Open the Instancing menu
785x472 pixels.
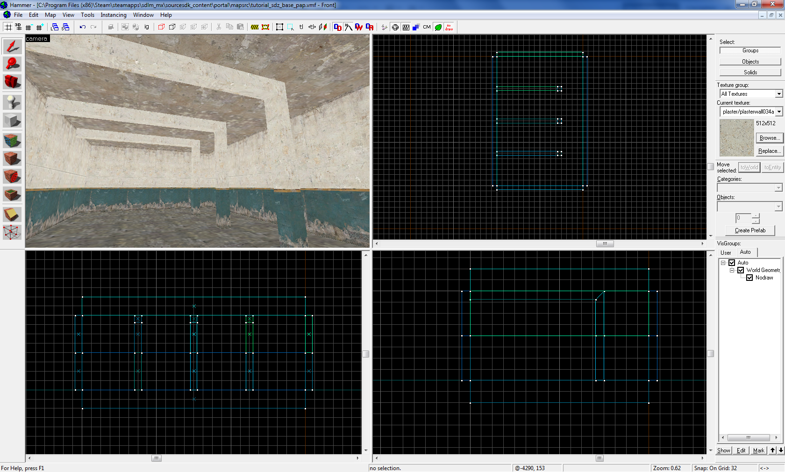(x=114, y=15)
